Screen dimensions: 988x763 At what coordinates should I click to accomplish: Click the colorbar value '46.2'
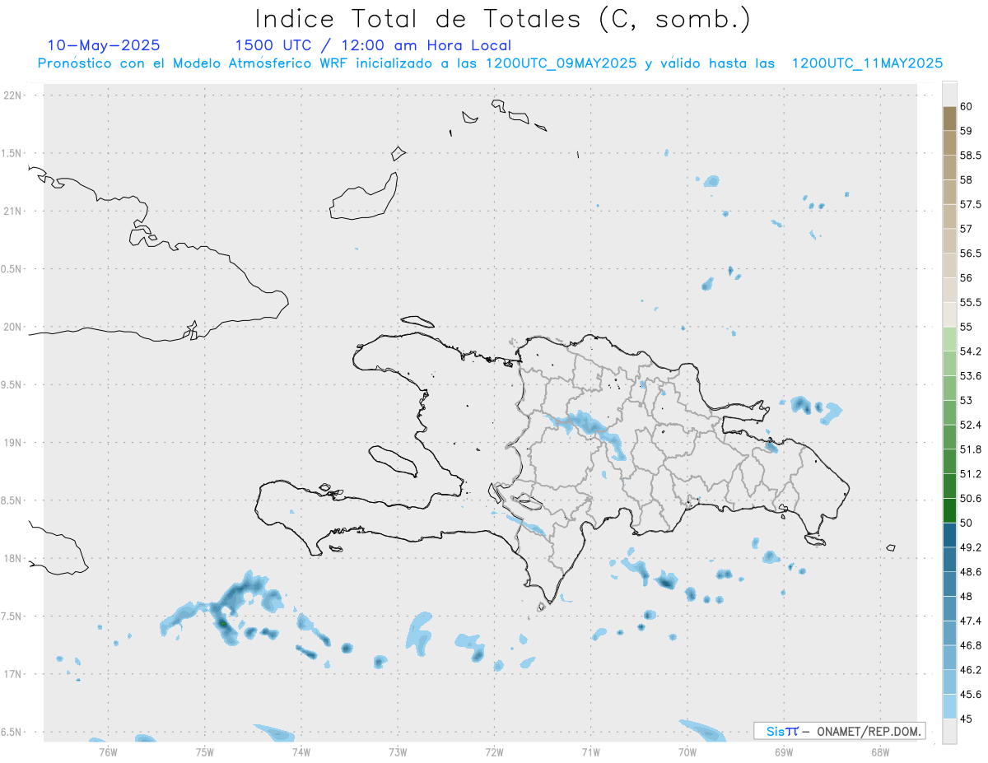[x=971, y=670]
